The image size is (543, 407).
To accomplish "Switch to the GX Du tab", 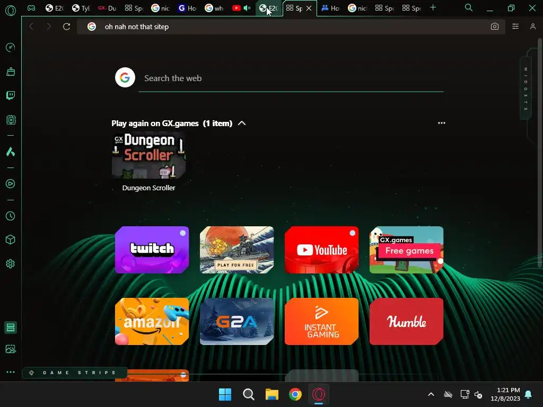I will [107, 8].
